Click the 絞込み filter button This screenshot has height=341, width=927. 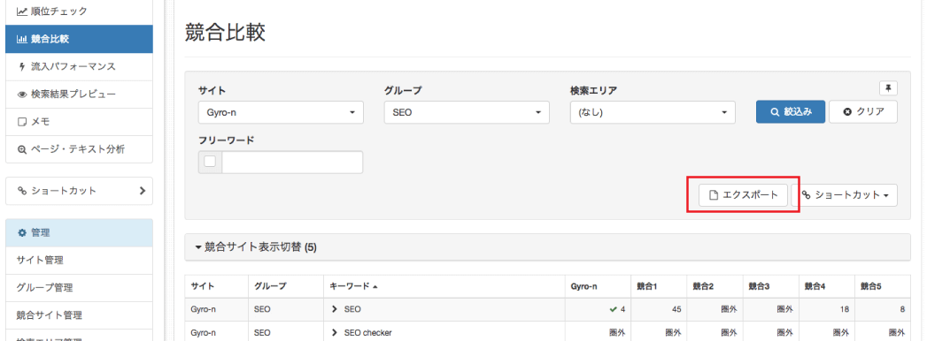click(x=791, y=111)
